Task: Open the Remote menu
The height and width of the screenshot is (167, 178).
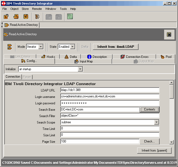Action: tap(37, 9)
